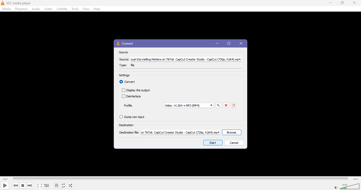This screenshot has height=190, width=361.
Task: Minimize the Convert dialog
Action: tap(217, 44)
